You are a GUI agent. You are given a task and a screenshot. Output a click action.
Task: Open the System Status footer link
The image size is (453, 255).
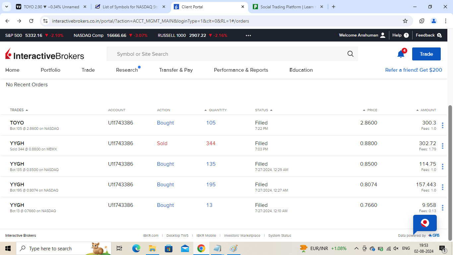click(280, 236)
